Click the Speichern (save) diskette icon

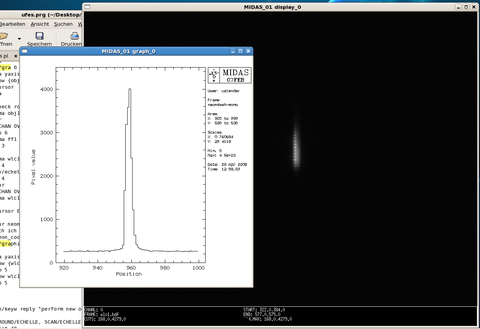pyautogui.click(x=39, y=36)
